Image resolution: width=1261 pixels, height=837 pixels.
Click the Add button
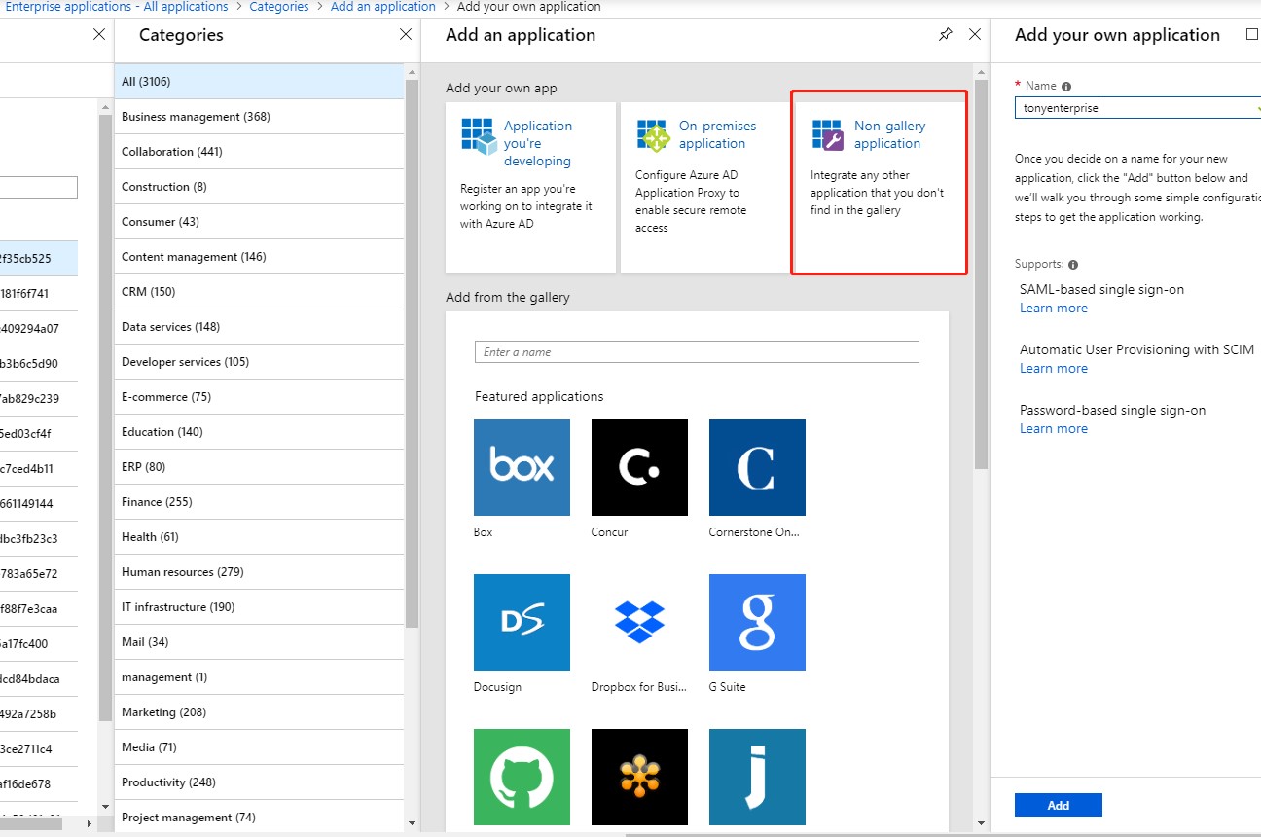point(1059,805)
